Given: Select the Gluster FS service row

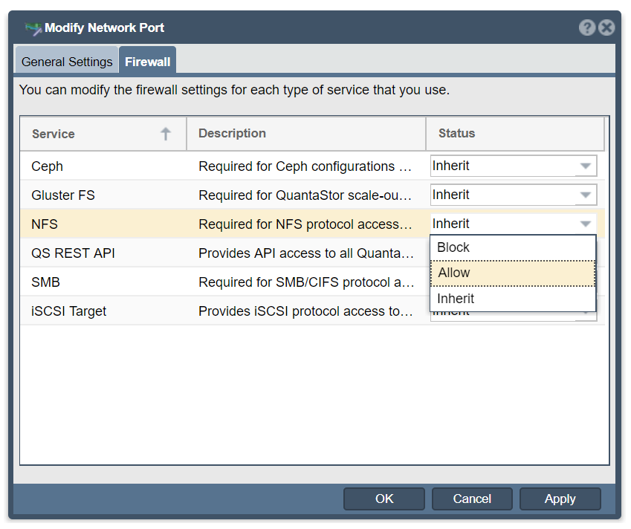Looking at the screenshot, I should tap(312, 195).
